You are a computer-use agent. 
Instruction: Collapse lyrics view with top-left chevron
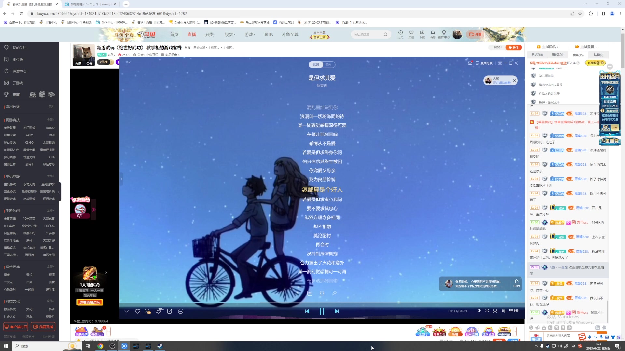pyautogui.click(x=128, y=62)
